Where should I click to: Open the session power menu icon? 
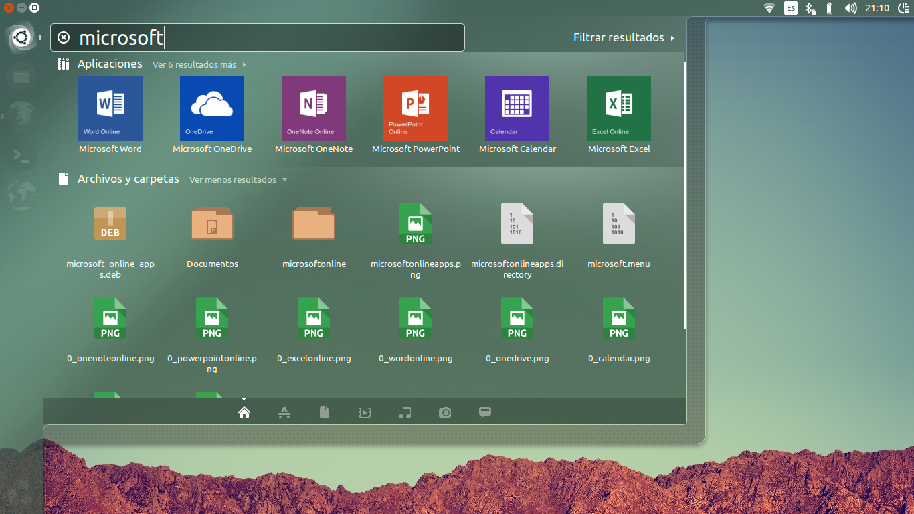pos(903,8)
